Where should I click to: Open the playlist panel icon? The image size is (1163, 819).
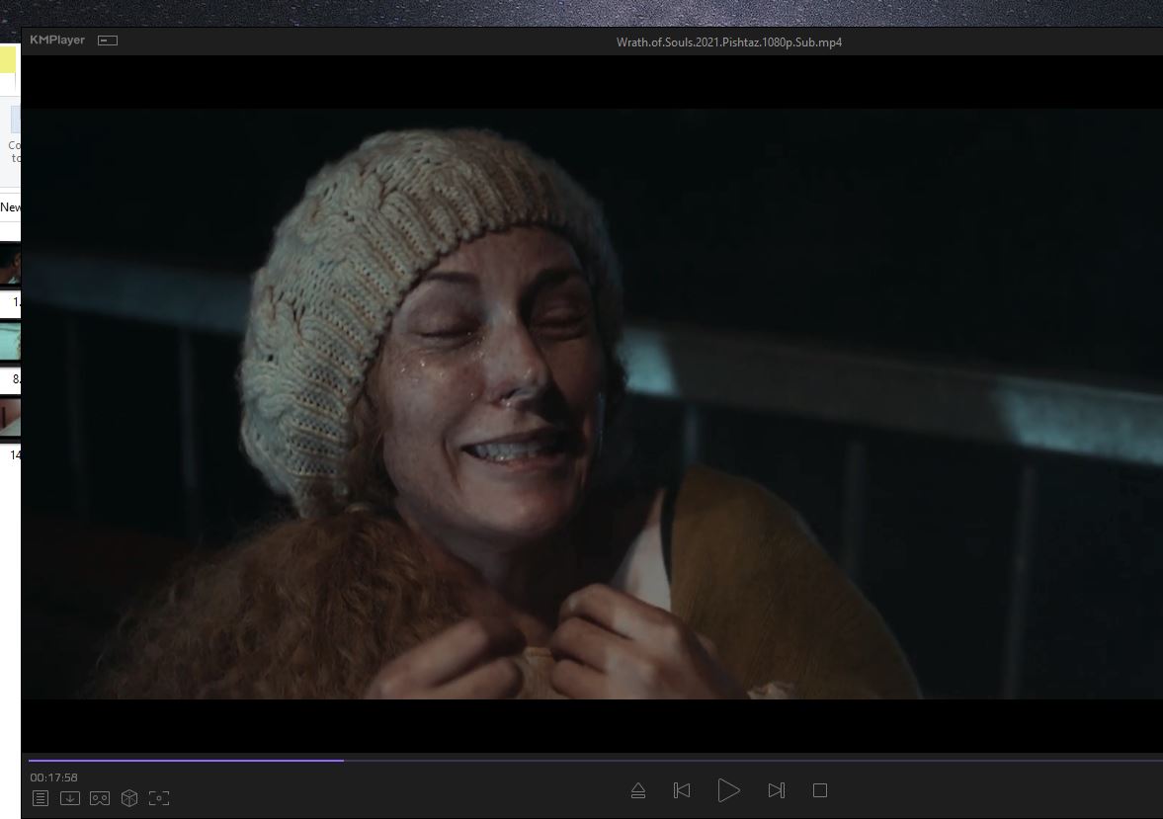click(x=40, y=798)
